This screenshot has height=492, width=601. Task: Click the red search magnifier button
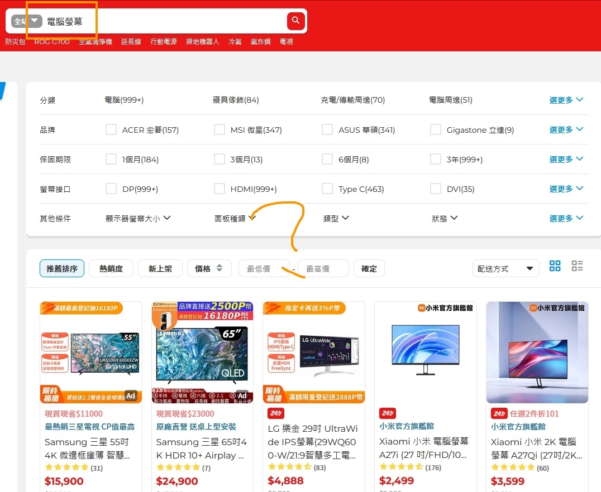point(295,21)
